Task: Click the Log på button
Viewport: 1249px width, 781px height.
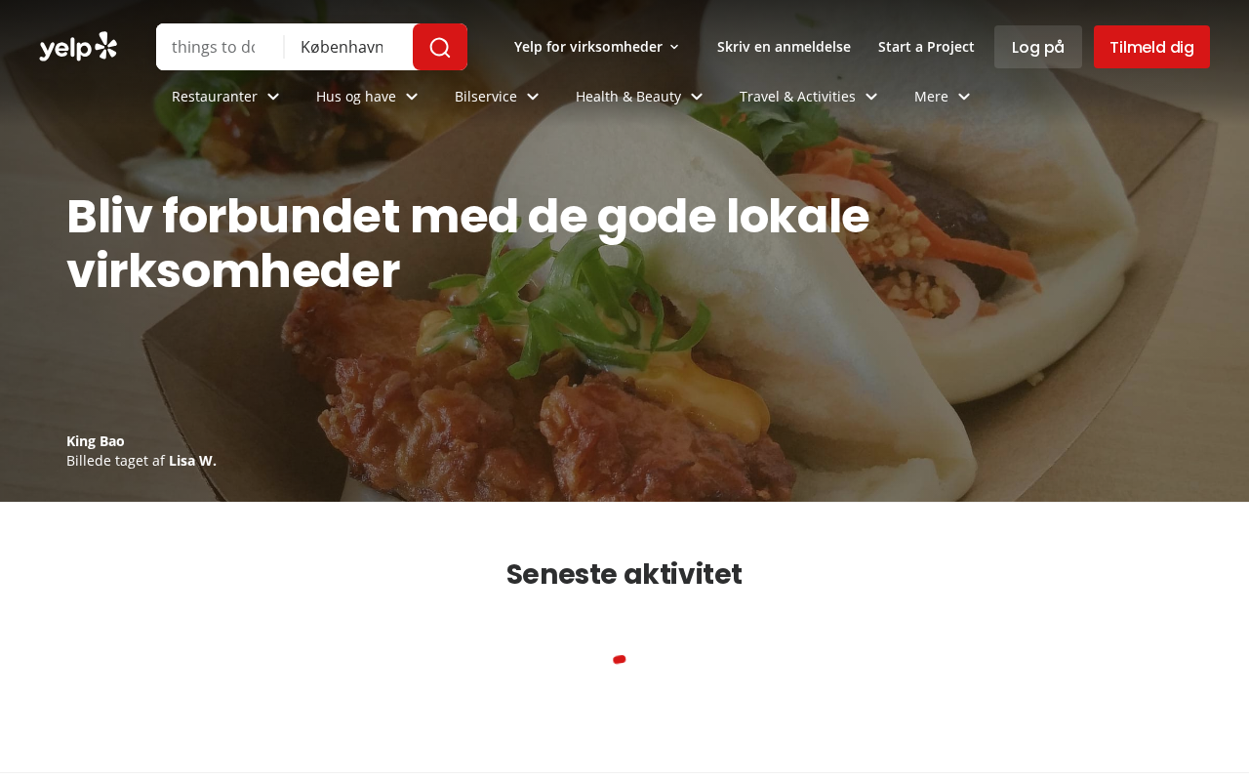Action: (1038, 47)
